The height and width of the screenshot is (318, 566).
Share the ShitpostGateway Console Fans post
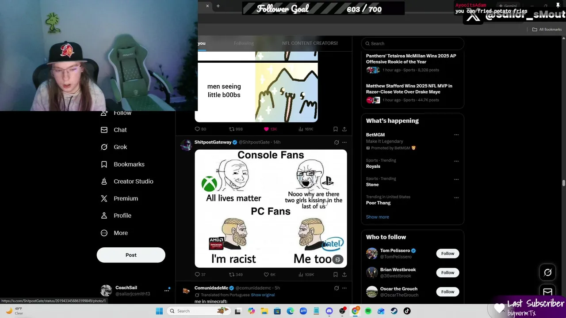344,275
